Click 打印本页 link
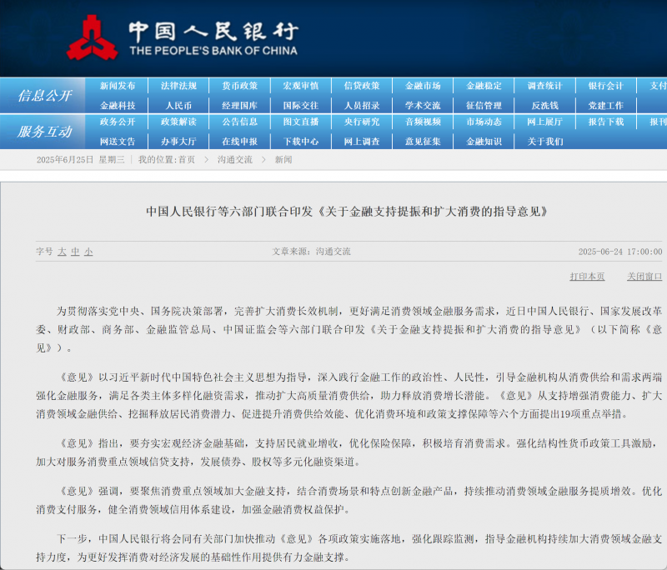Viewport: 667px width, 570px height. pos(587,277)
